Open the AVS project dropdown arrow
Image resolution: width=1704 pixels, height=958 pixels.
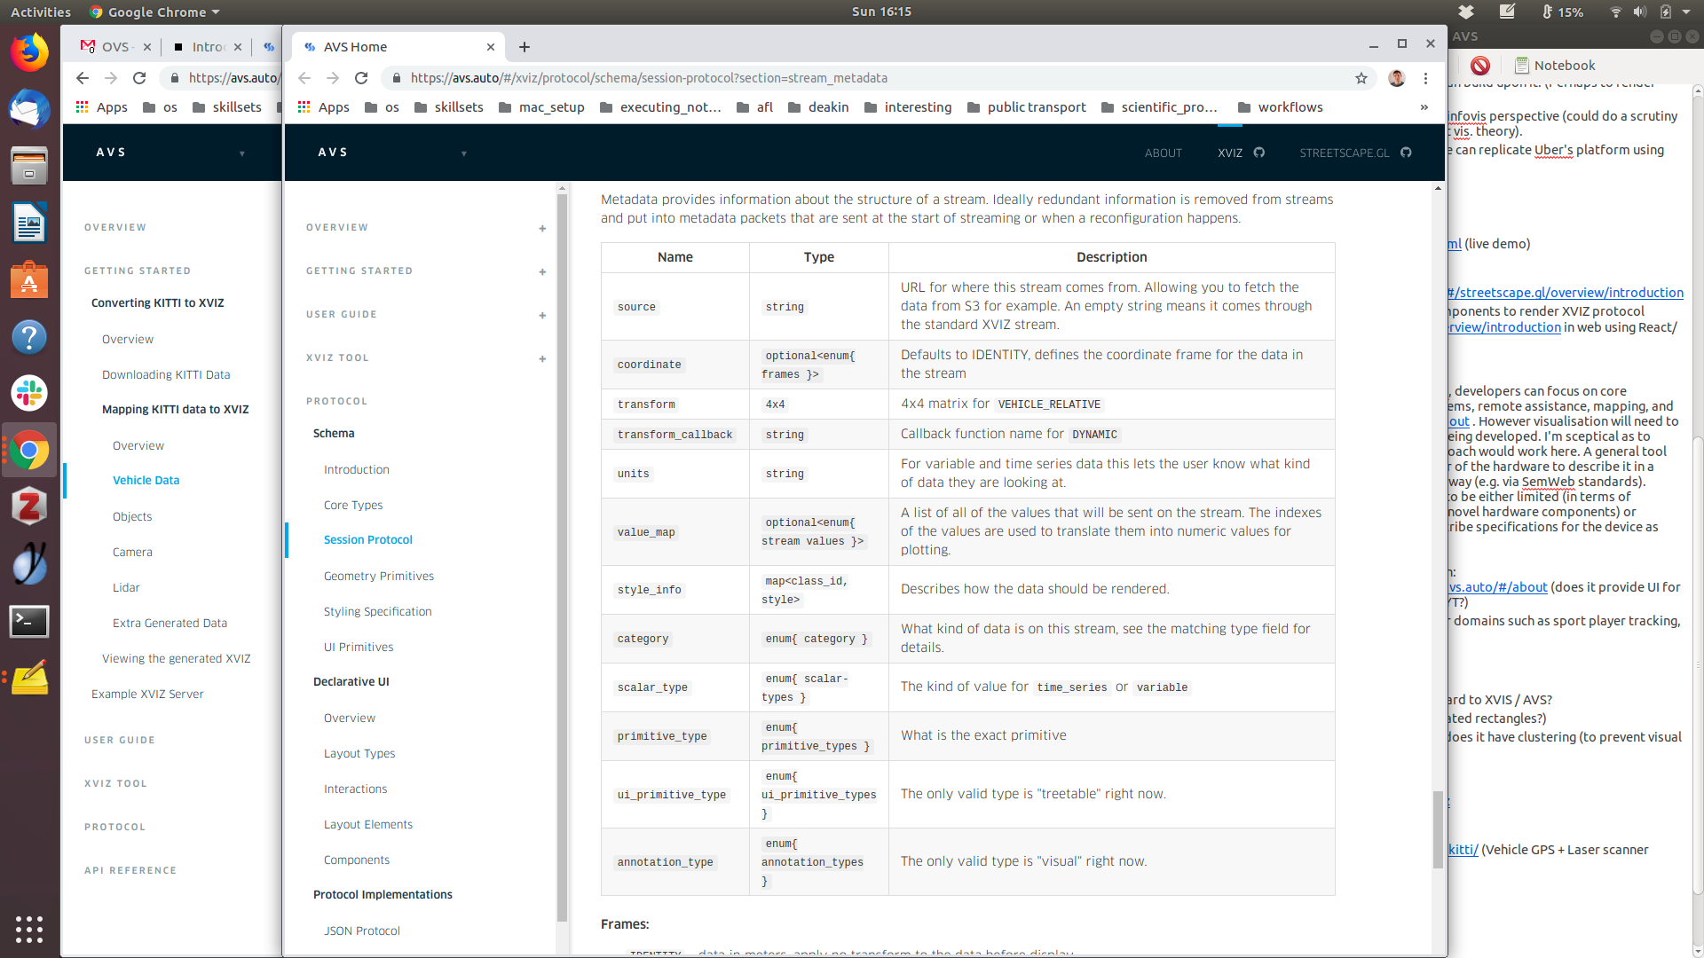463,153
